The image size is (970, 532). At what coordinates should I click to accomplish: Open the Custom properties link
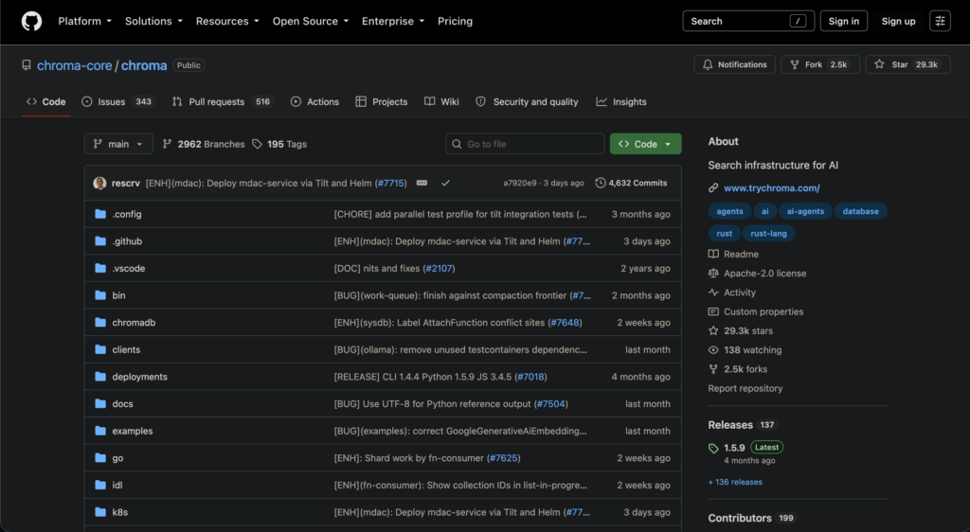[756, 311]
